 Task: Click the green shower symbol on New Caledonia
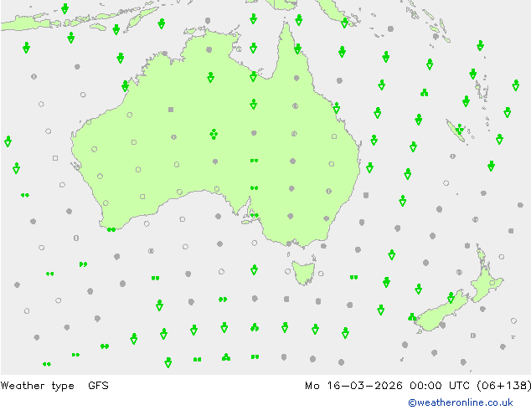click(460, 129)
